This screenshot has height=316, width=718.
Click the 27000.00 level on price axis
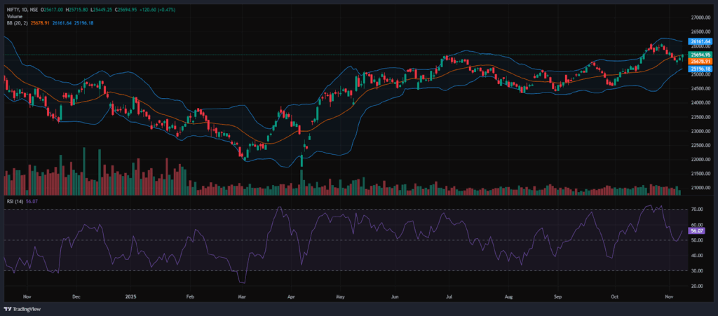pyautogui.click(x=700, y=18)
